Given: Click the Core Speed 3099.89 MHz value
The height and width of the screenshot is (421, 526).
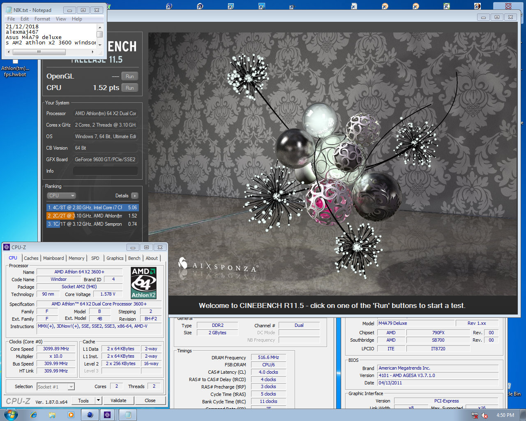Looking at the screenshot, I should click(x=56, y=349).
